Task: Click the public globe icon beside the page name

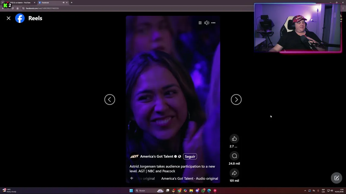Action: point(179,156)
